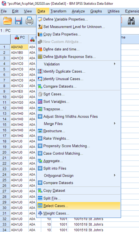Image resolution: width=139 pixels, height=232 pixels.
Task: Click the Split File icon
Action: 40,198
